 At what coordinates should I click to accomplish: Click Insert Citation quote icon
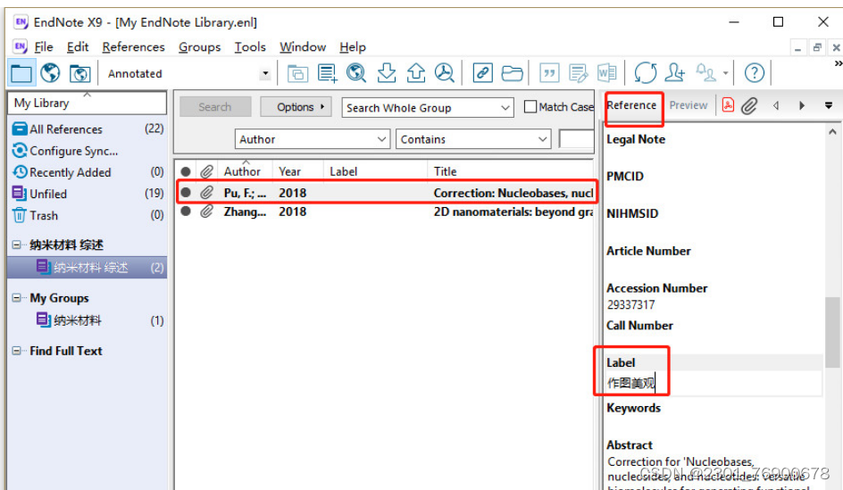[x=549, y=73]
